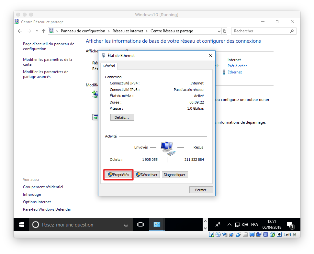The width and height of the screenshot is (314, 254).
Task: Click the Rechercher search field
Action: click(x=264, y=31)
